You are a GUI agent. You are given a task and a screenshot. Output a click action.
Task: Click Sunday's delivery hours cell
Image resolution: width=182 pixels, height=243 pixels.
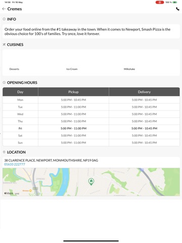click(144, 143)
